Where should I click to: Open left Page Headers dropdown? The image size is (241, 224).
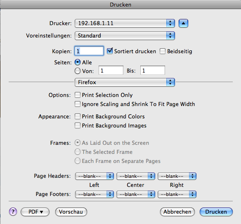tap(95, 176)
